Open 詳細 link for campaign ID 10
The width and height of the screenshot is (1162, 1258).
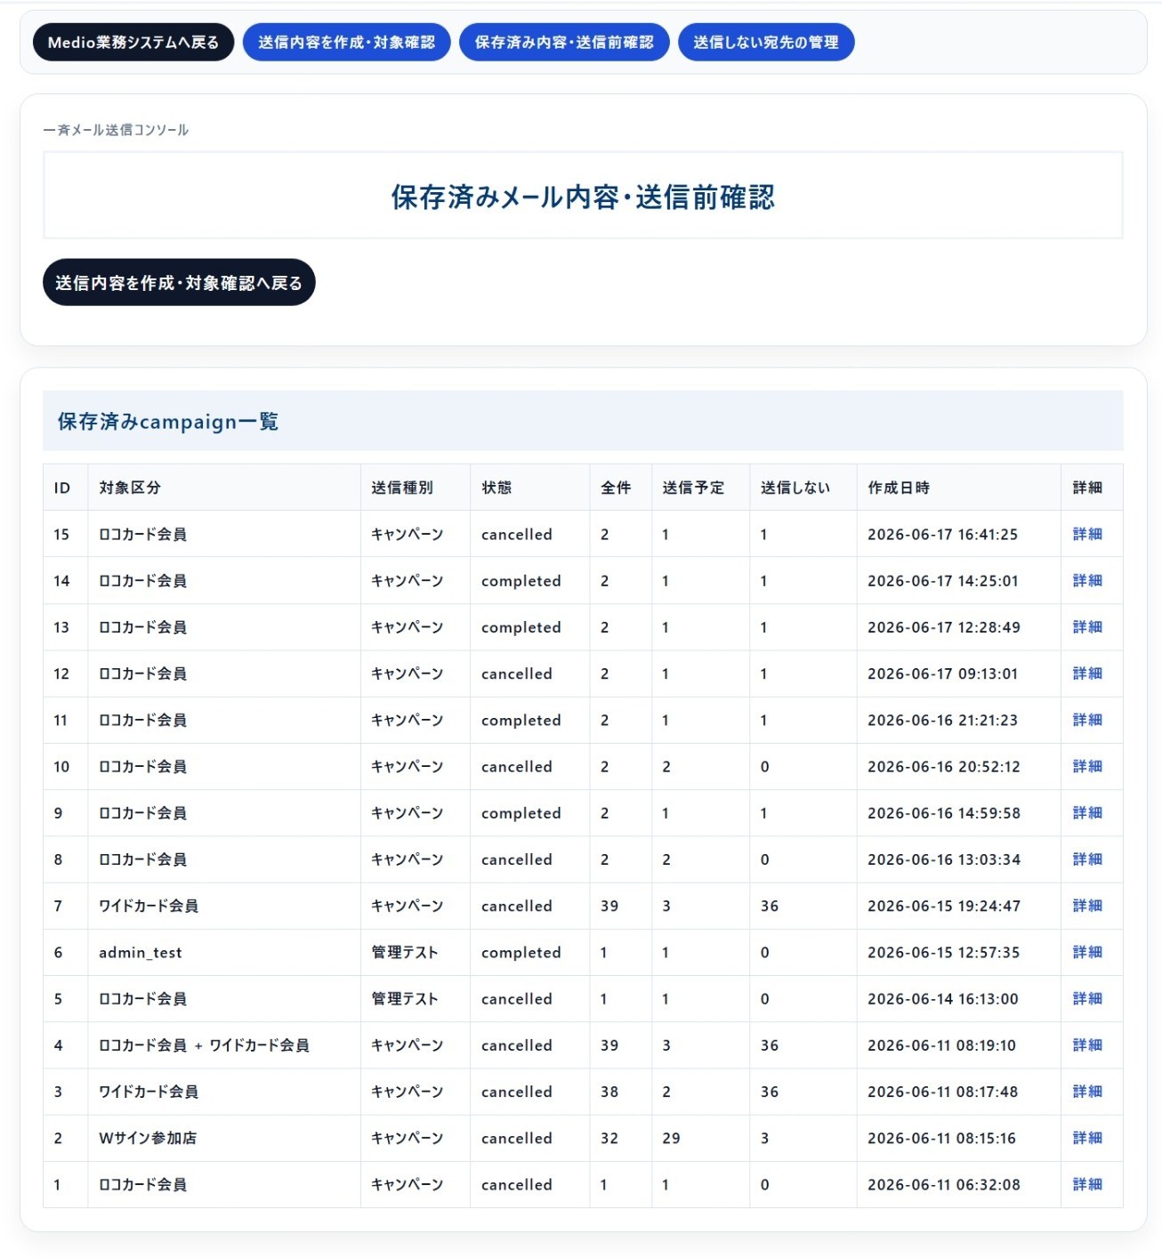[1087, 766]
